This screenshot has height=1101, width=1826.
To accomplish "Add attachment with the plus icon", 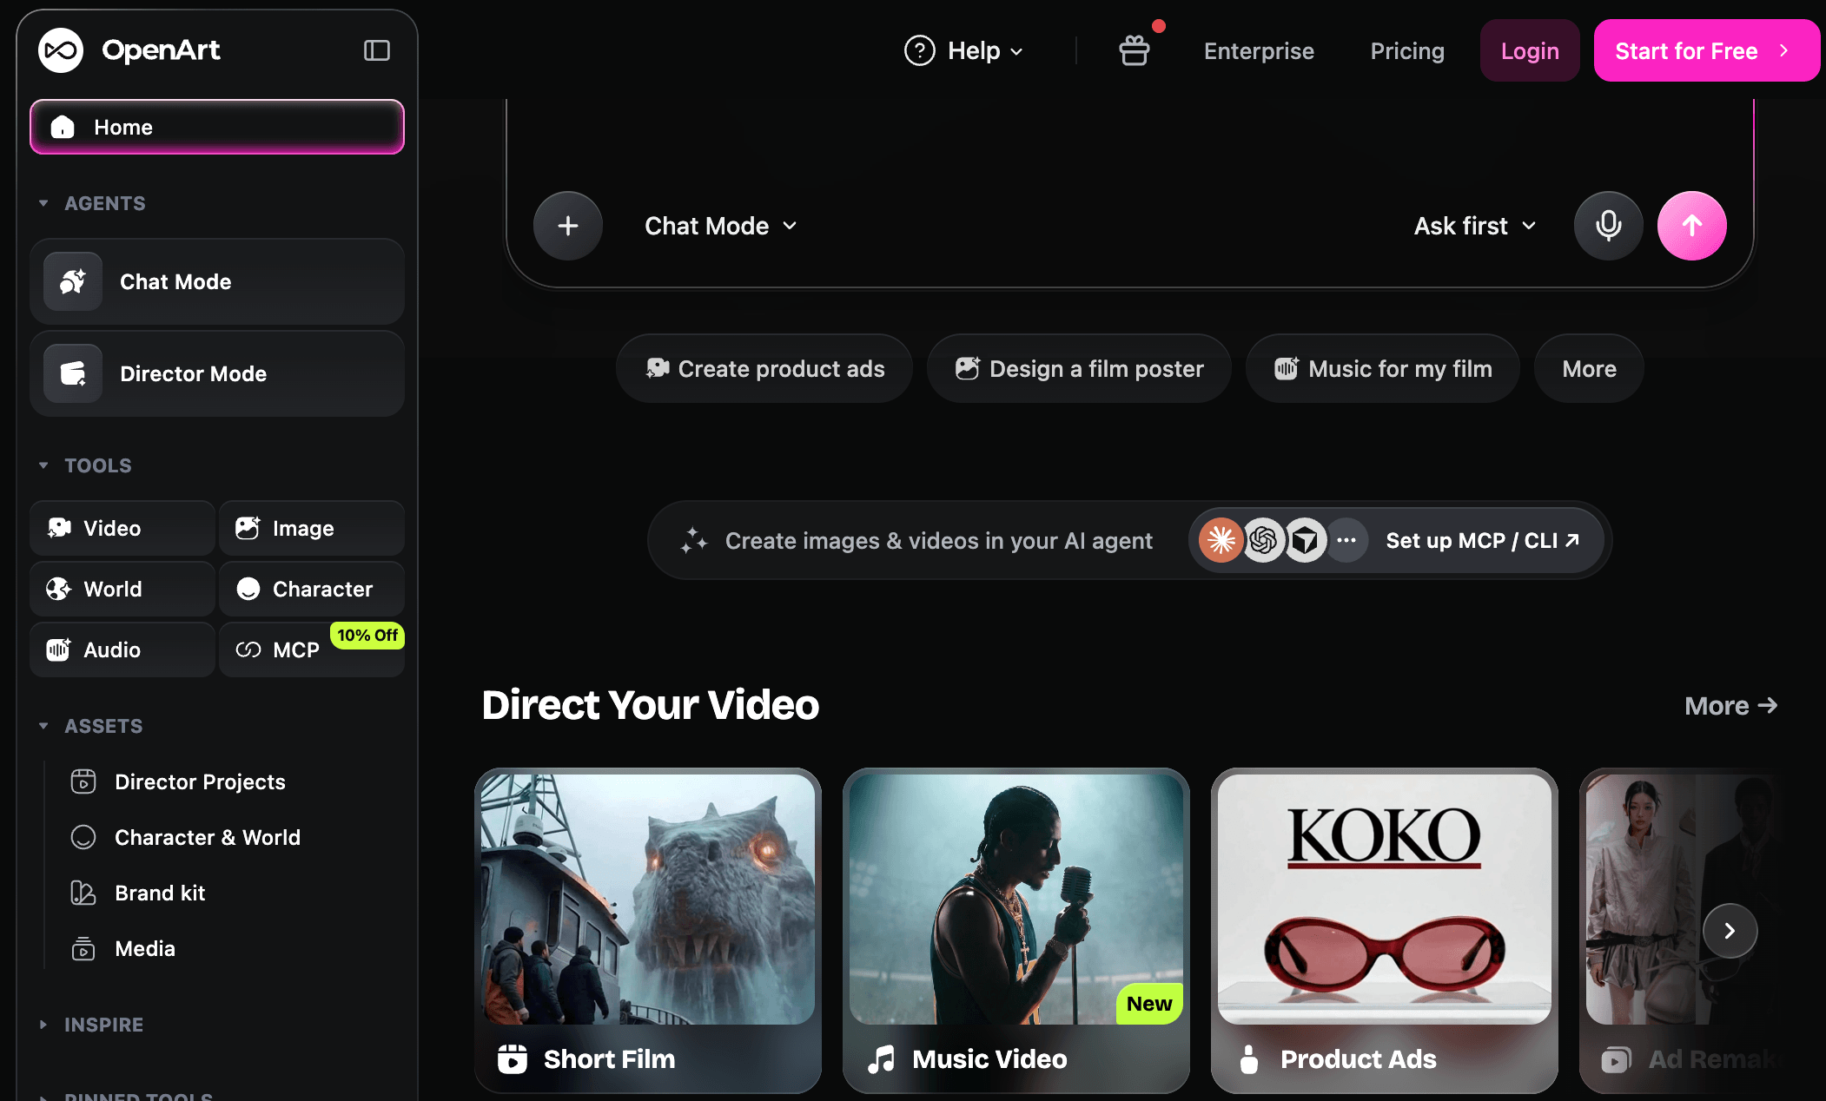I will coord(568,226).
